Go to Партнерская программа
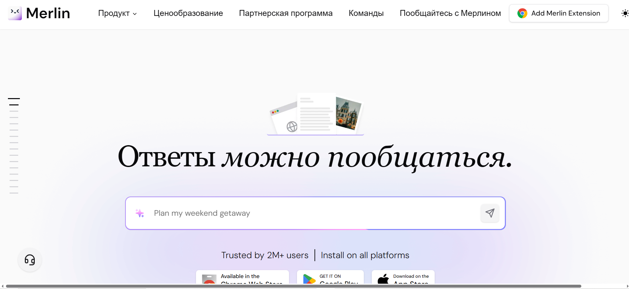The image size is (629, 289). pyautogui.click(x=286, y=13)
